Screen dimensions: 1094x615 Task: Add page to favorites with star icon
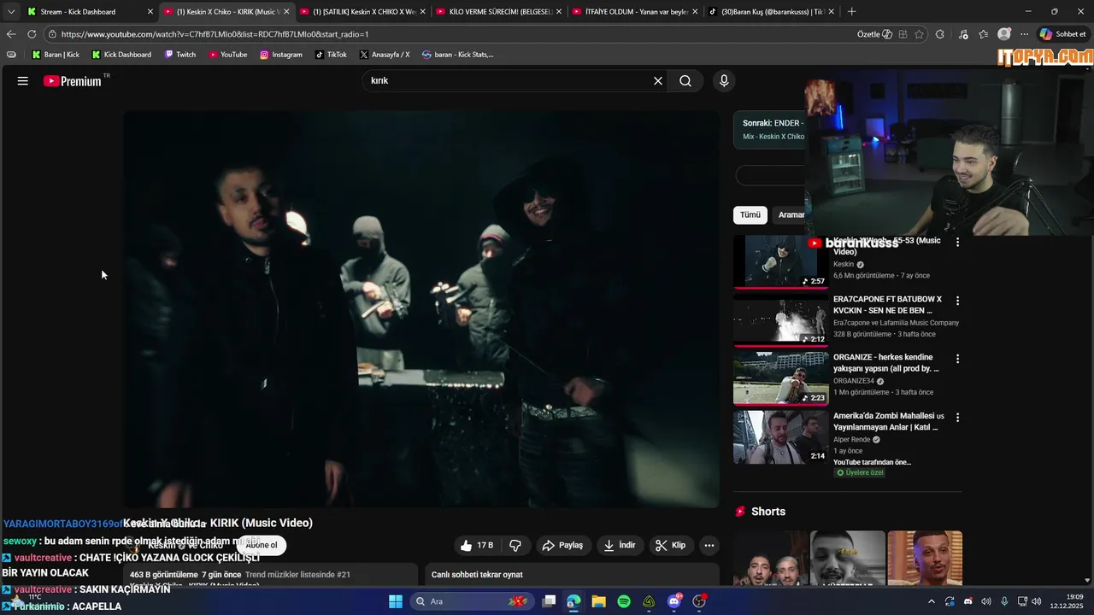pyautogui.click(x=920, y=34)
